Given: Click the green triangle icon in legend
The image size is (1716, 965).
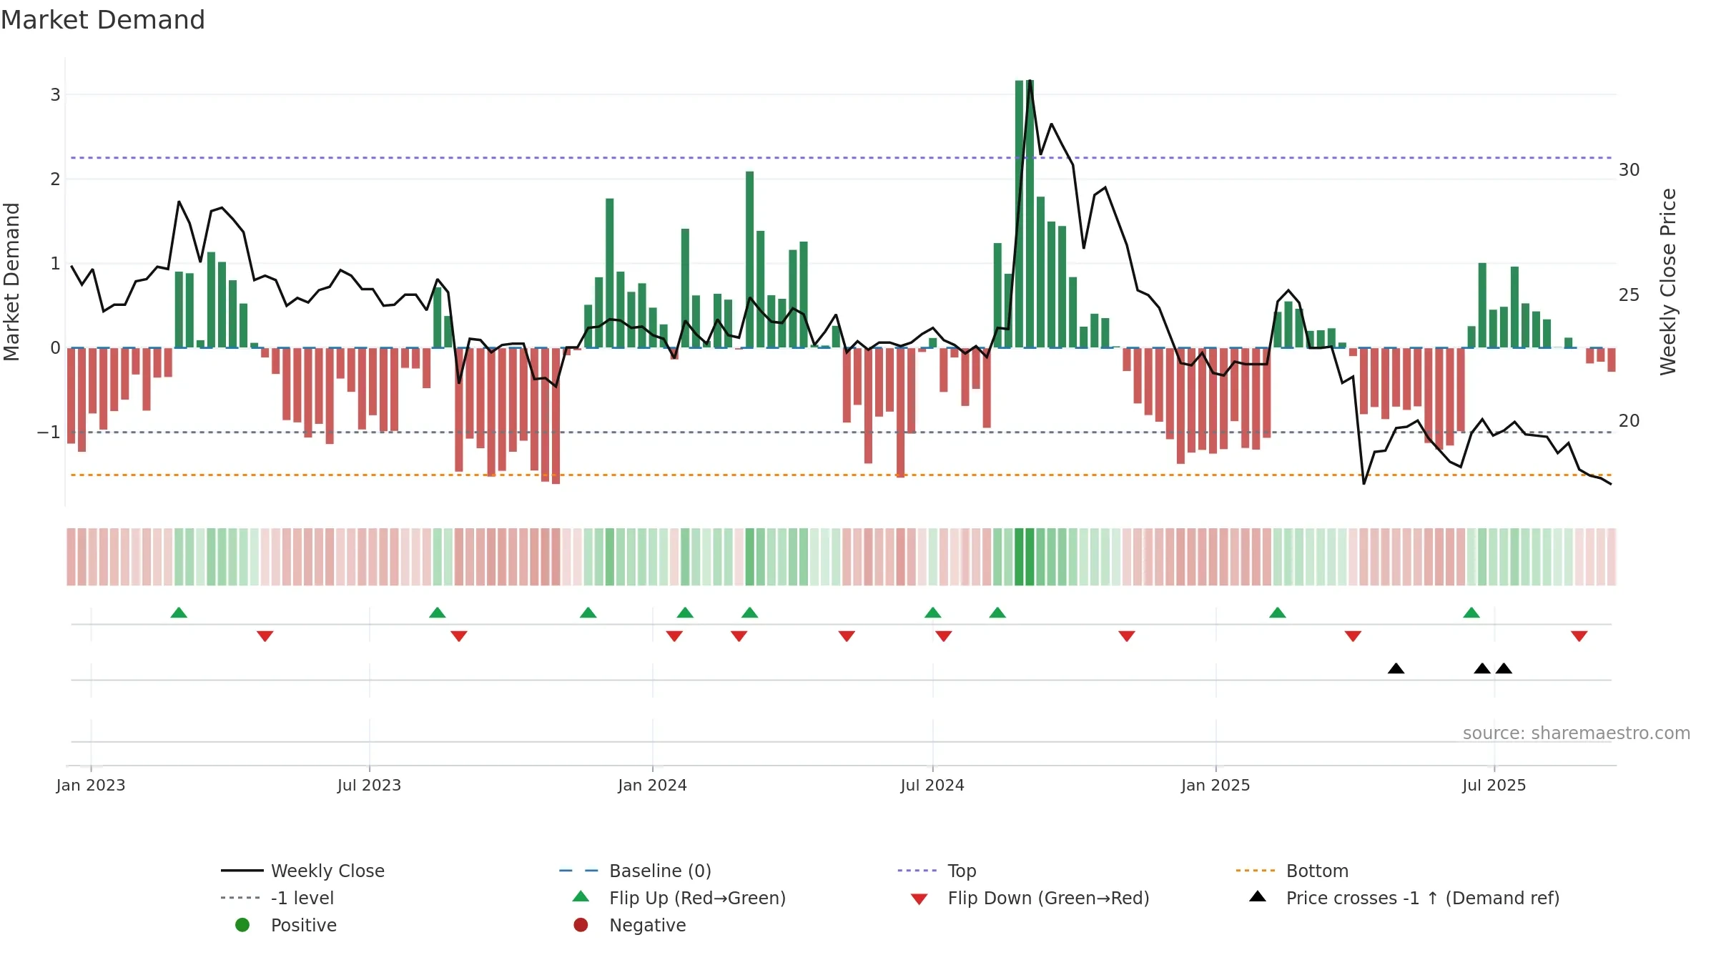Looking at the screenshot, I should point(581,896).
